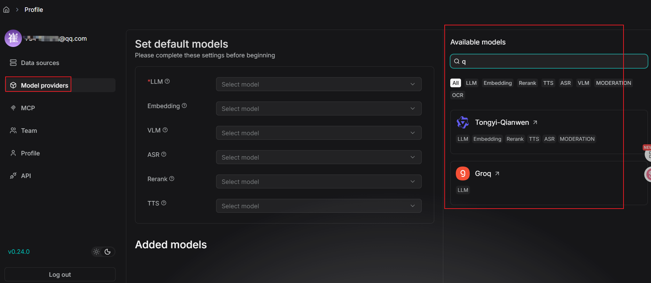Viewport: 651px width, 283px height.
Task: Open API in the sidebar
Action: coord(60,176)
